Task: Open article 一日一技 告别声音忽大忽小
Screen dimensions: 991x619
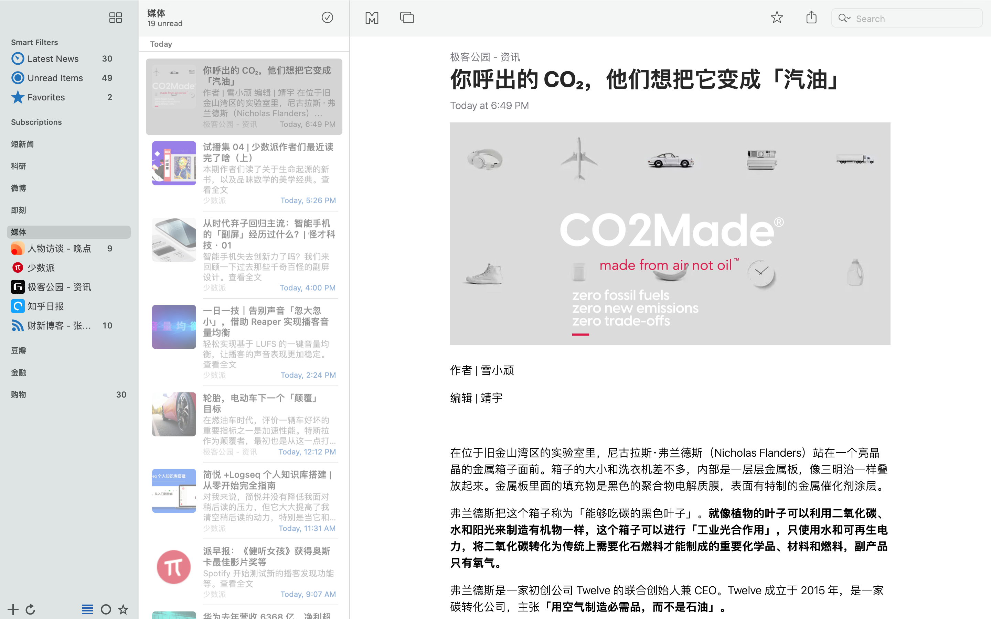Action: (244, 342)
